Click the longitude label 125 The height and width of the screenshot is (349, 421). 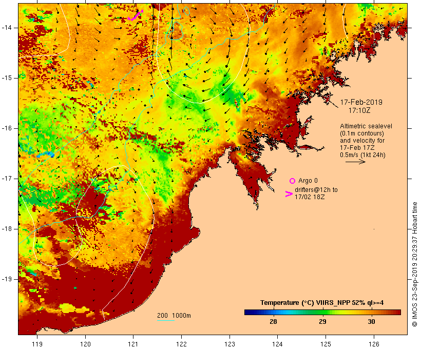326,344
